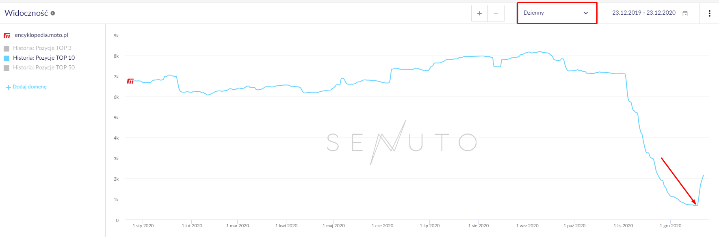Click the info icon beside Widoczność
This screenshot has height=237, width=719.
(53, 13)
